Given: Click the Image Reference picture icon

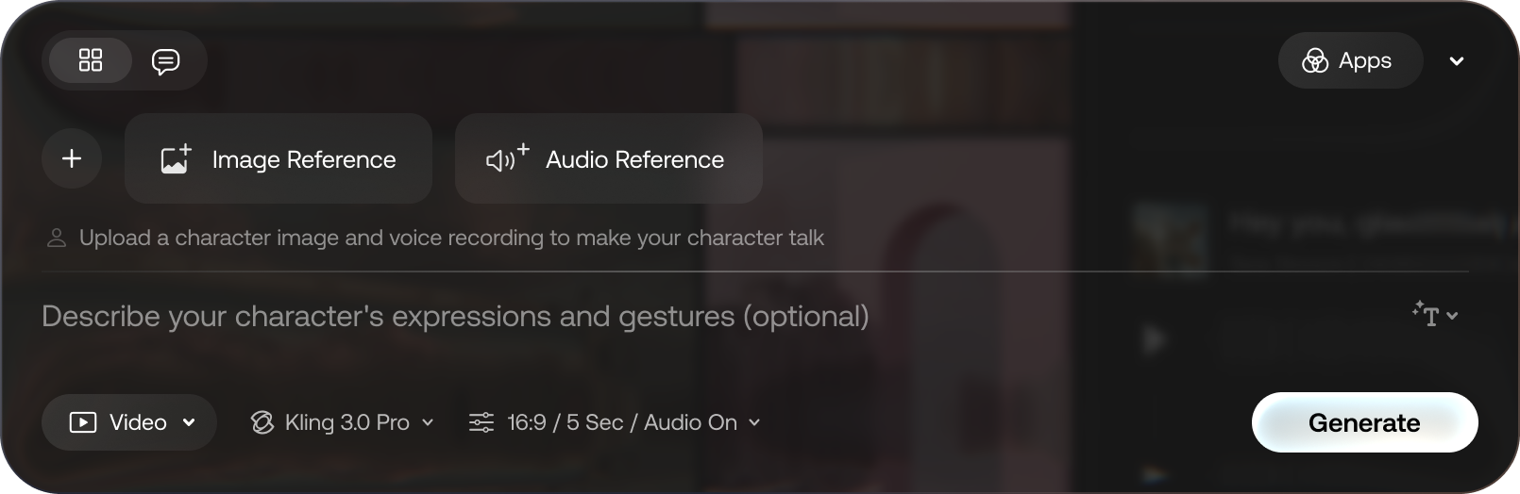Looking at the screenshot, I should [x=176, y=159].
